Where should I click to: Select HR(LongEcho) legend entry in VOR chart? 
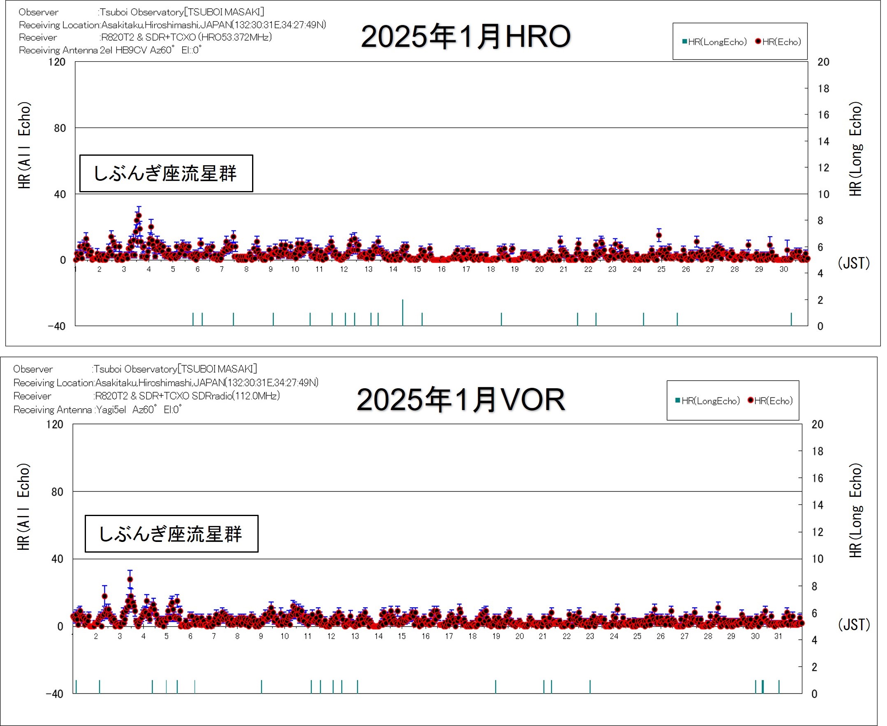pyautogui.click(x=708, y=401)
